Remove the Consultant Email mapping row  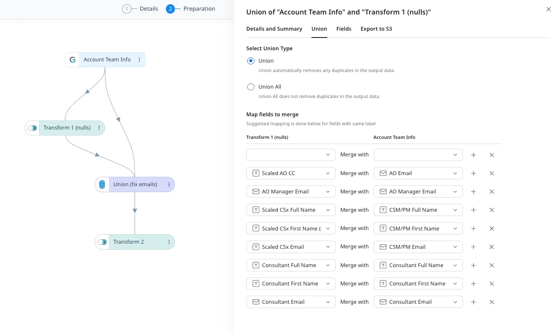pos(491,302)
